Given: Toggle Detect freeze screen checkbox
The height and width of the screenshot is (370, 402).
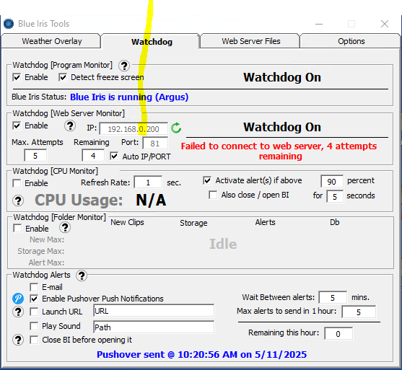Looking at the screenshot, I should click(x=63, y=77).
